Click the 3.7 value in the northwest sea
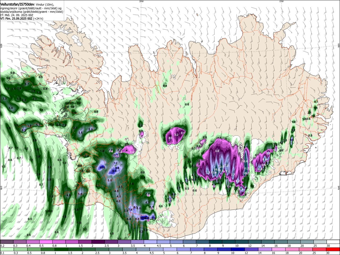 coord(27,84)
